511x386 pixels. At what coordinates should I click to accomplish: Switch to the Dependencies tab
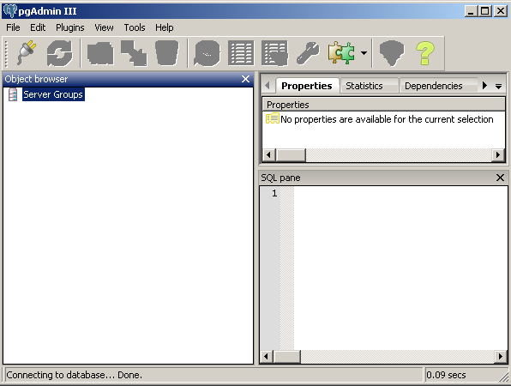(x=434, y=86)
